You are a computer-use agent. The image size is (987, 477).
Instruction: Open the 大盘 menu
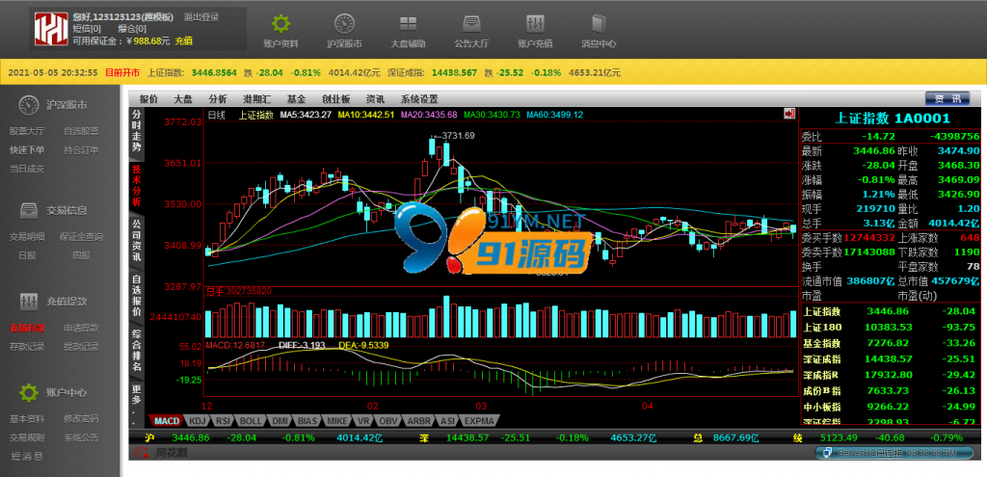click(183, 99)
